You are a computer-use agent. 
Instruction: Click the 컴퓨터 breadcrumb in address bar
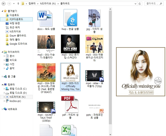tap(32, 4)
